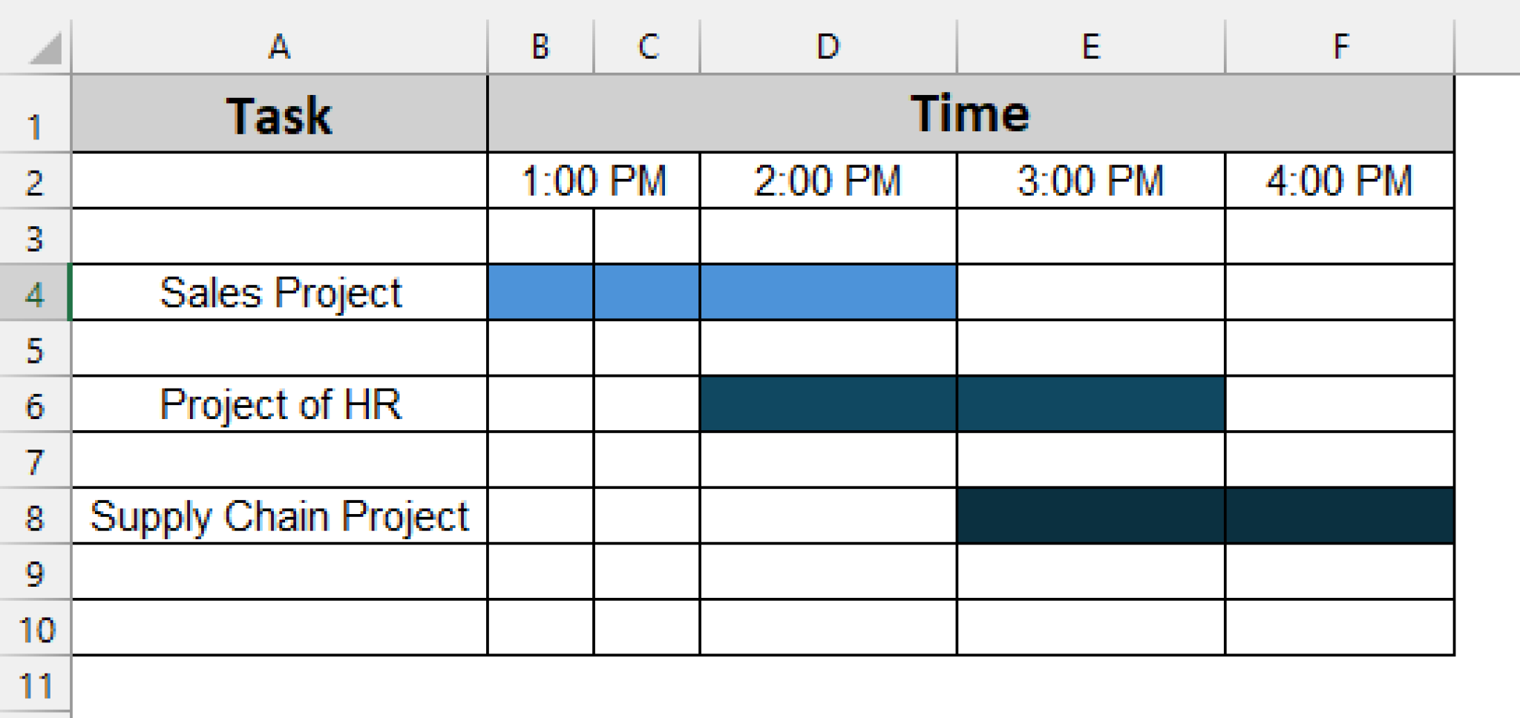The height and width of the screenshot is (718, 1520).
Task: Click the merged Time header cell
Action: click(x=972, y=113)
